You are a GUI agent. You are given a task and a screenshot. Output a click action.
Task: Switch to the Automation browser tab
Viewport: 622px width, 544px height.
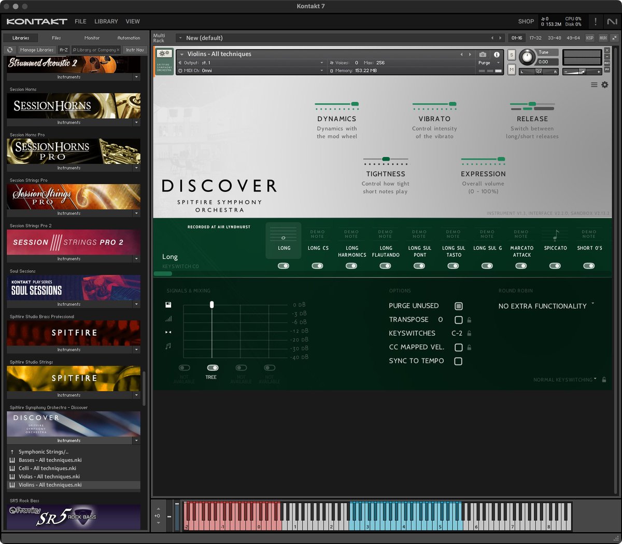[x=129, y=38]
